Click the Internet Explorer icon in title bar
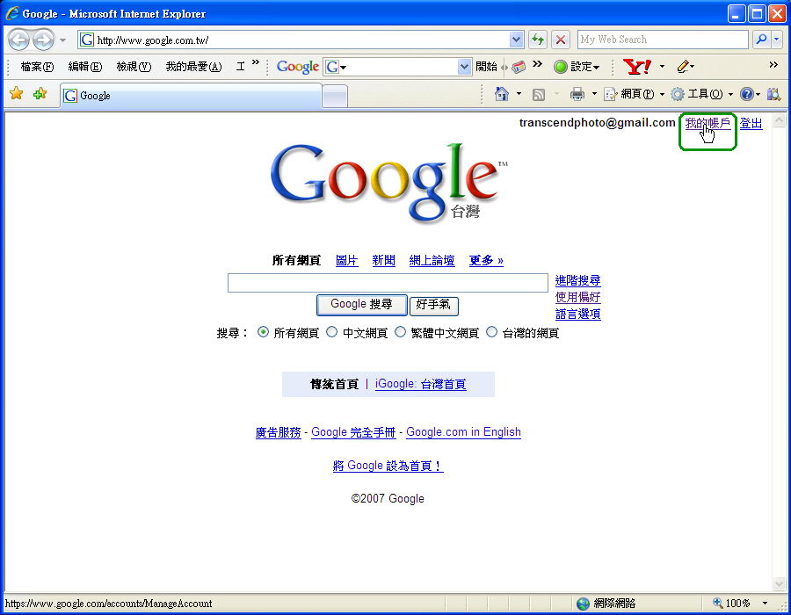 click(x=12, y=13)
